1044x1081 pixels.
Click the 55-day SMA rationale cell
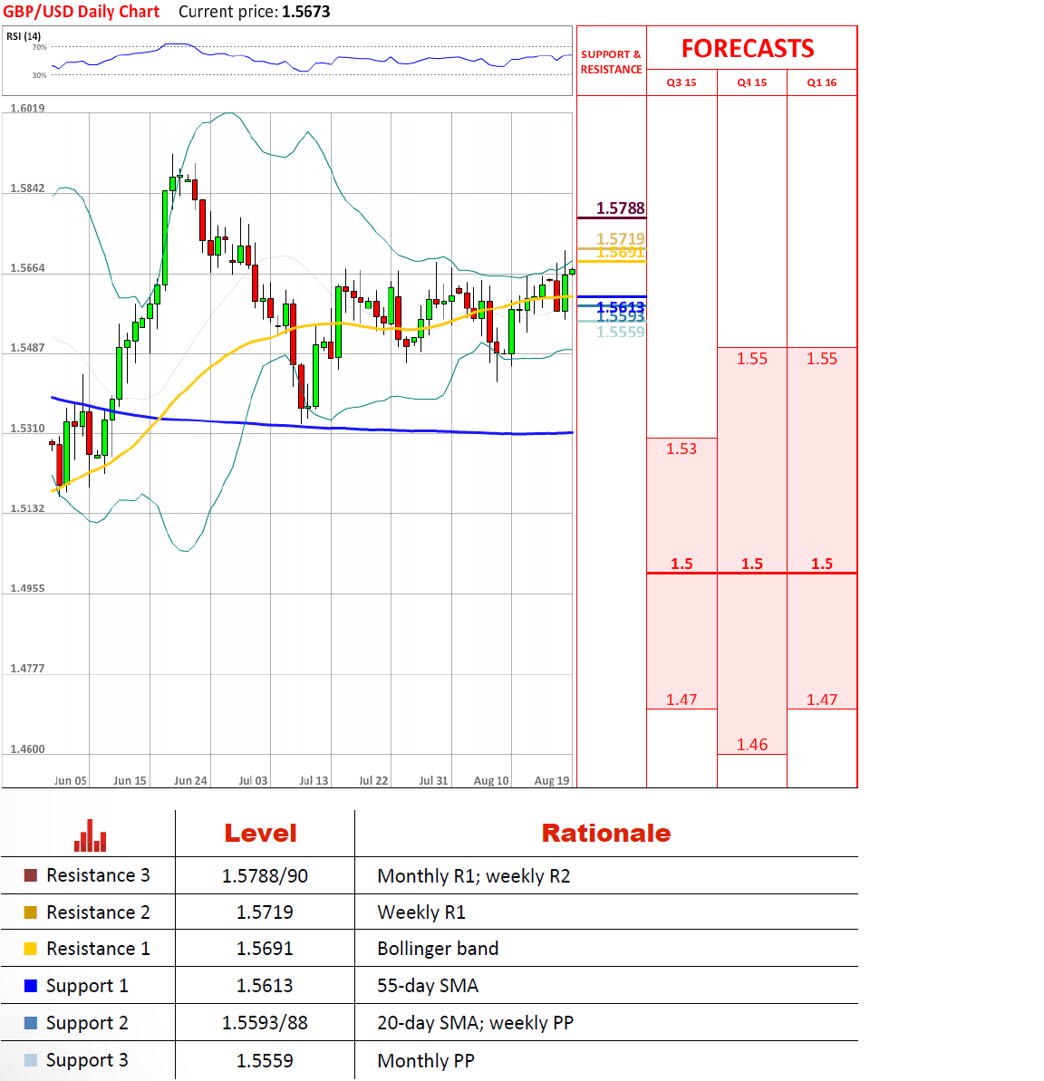tap(428, 986)
